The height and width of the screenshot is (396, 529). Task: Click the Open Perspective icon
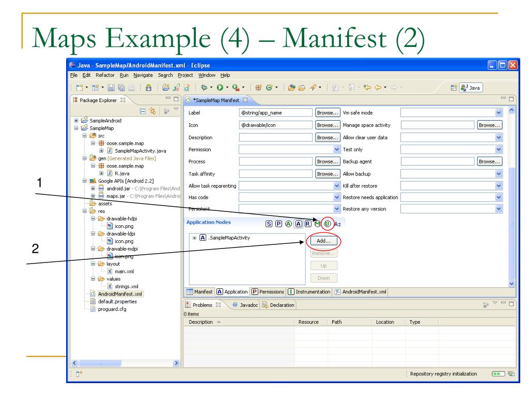click(454, 88)
